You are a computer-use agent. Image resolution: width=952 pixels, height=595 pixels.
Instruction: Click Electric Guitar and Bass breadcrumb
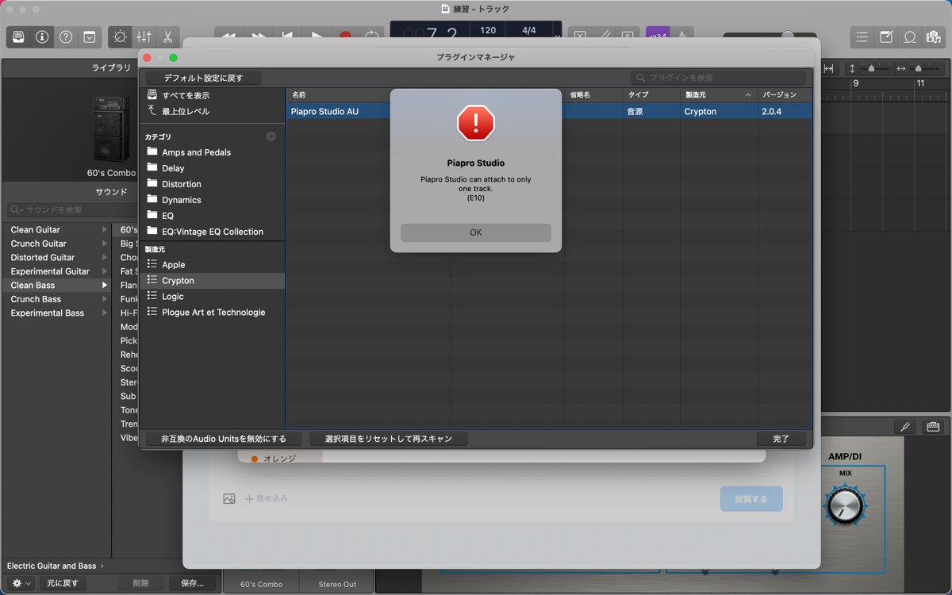coord(52,566)
